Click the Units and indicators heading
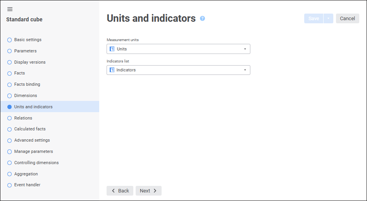367x201 pixels. click(x=151, y=18)
